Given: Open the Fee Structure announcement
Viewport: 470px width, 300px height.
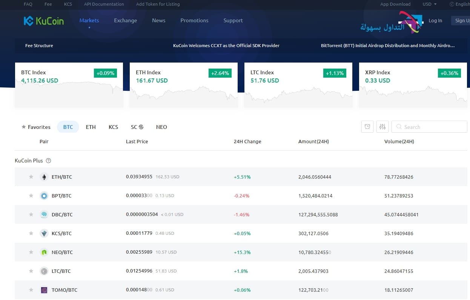Looking at the screenshot, I should 39,46.
